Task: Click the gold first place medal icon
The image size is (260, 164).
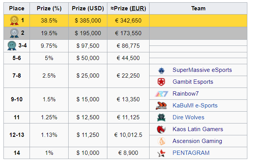Action: pyautogui.click(x=14, y=21)
